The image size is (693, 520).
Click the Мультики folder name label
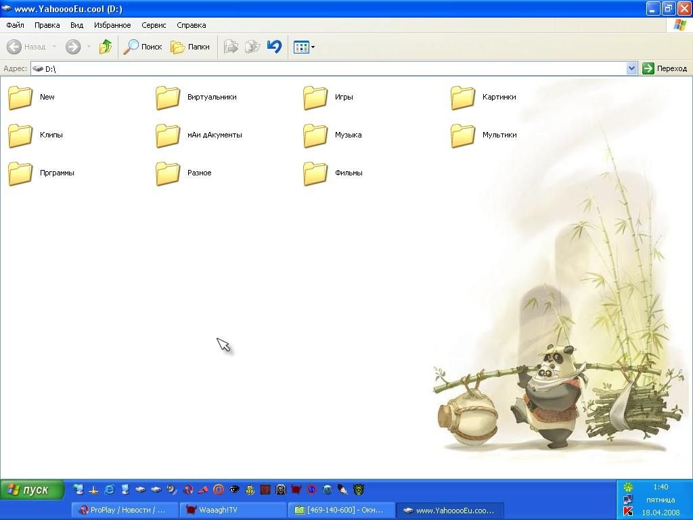tap(499, 135)
